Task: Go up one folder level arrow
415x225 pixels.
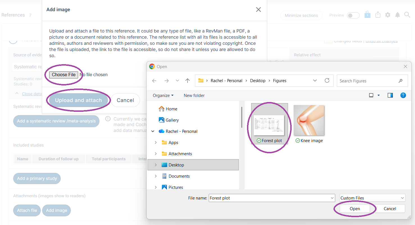Action: 187,81
